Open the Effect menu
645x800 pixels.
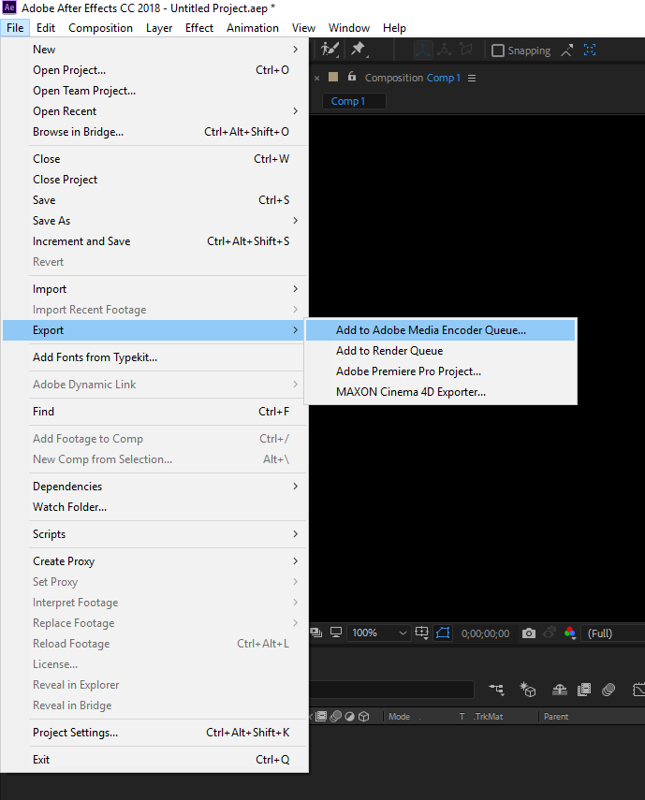pyautogui.click(x=199, y=28)
